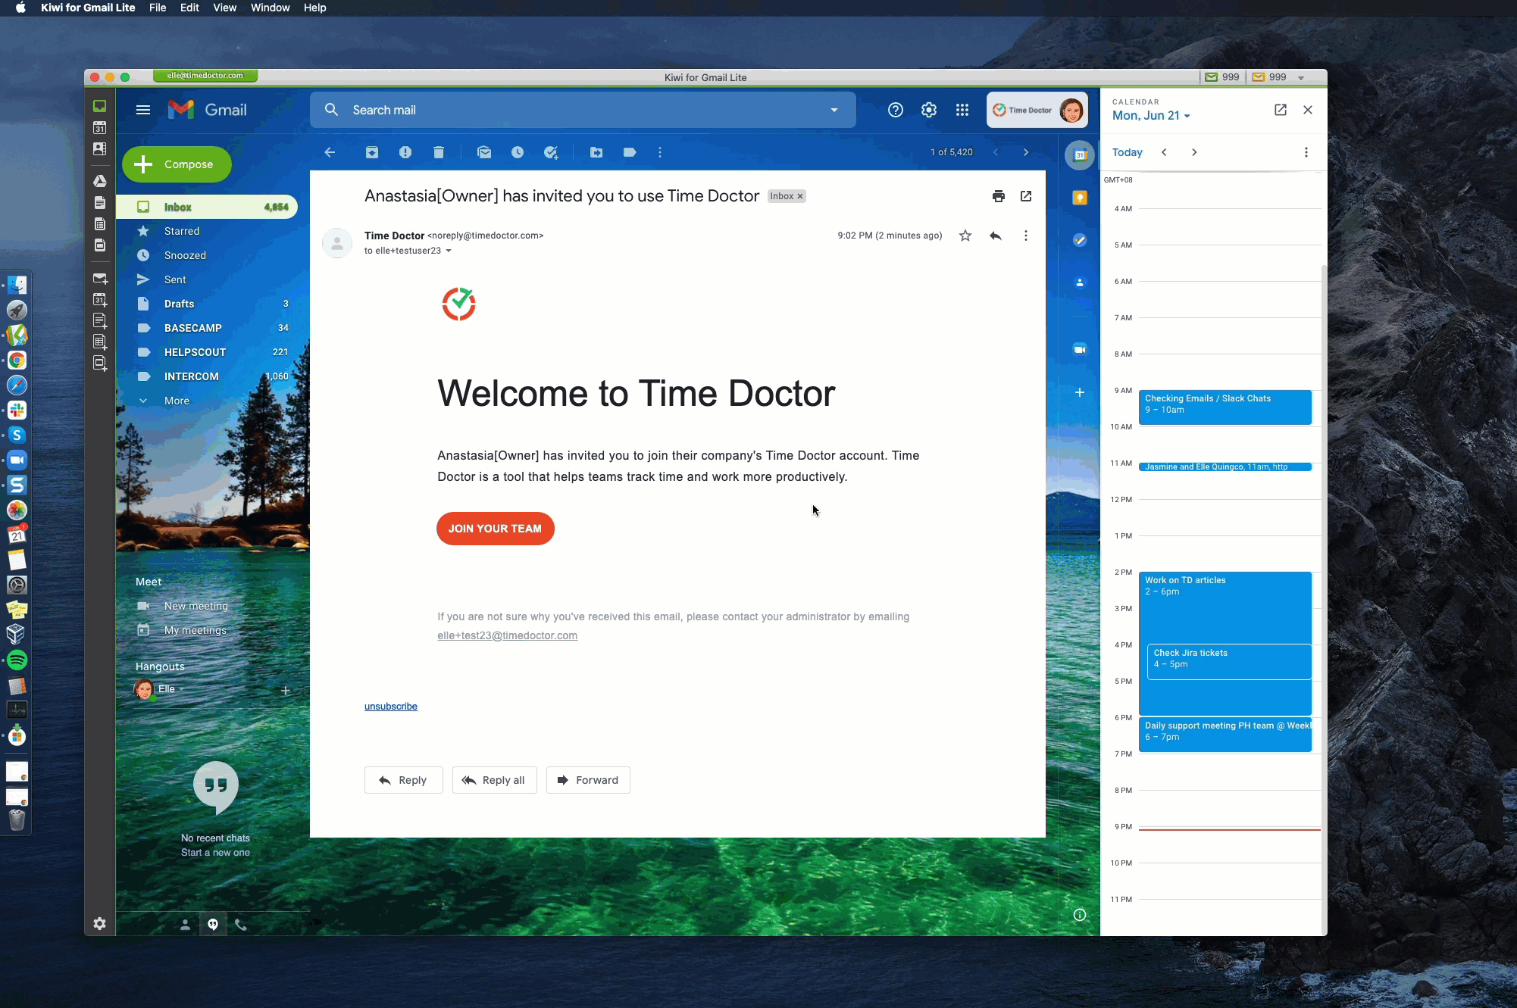The height and width of the screenshot is (1008, 1517).
Task: Open calendar in a new tab
Action: [1281, 110]
